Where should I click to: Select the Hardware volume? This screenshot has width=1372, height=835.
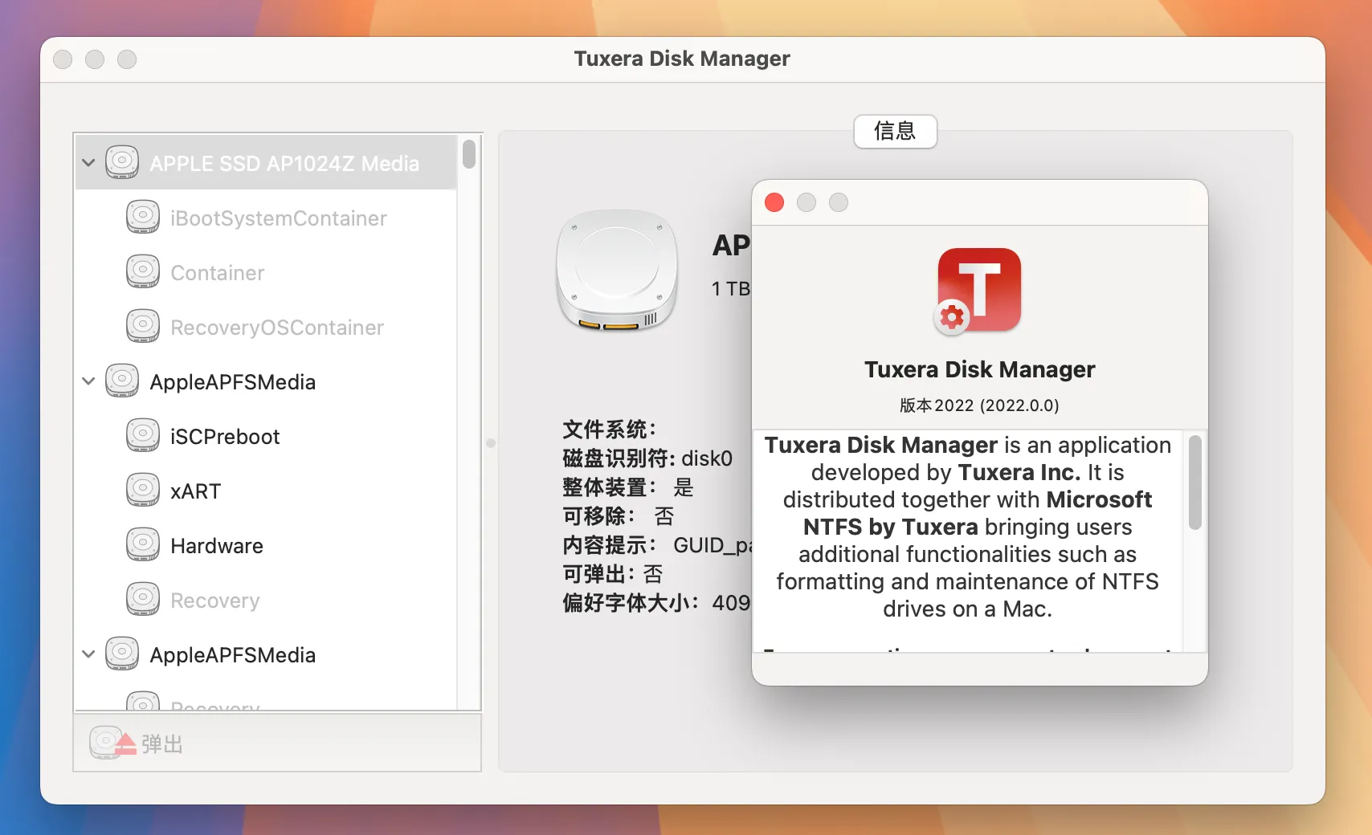pyautogui.click(x=266, y=545)
